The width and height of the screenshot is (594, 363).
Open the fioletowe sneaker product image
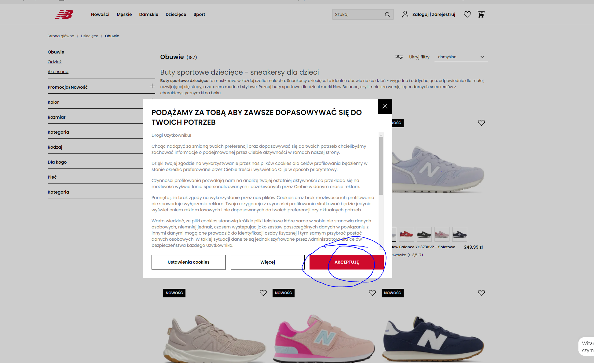438,170
